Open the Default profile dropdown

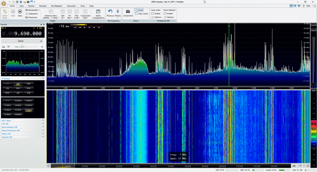[22, 41]
